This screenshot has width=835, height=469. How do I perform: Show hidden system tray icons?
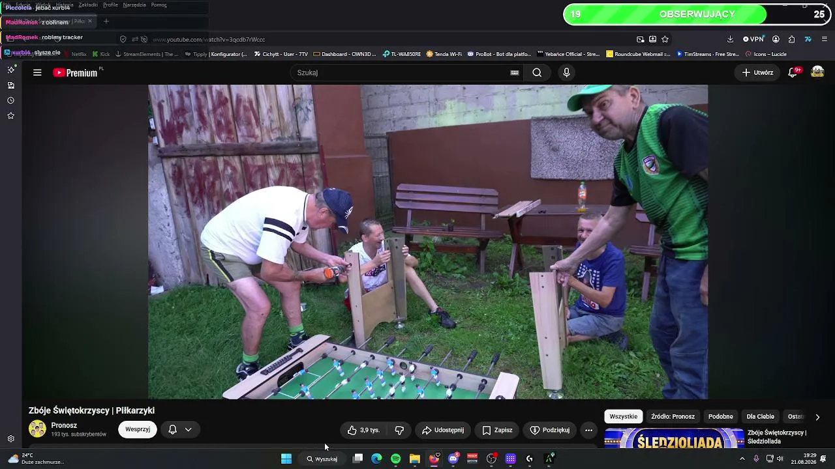[742, 459]
